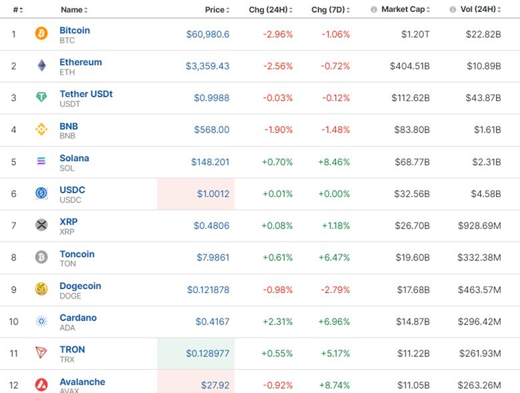Click the Cardano dotted logo icon
This screenshot has height=393, width=520.
click(41, 321)
